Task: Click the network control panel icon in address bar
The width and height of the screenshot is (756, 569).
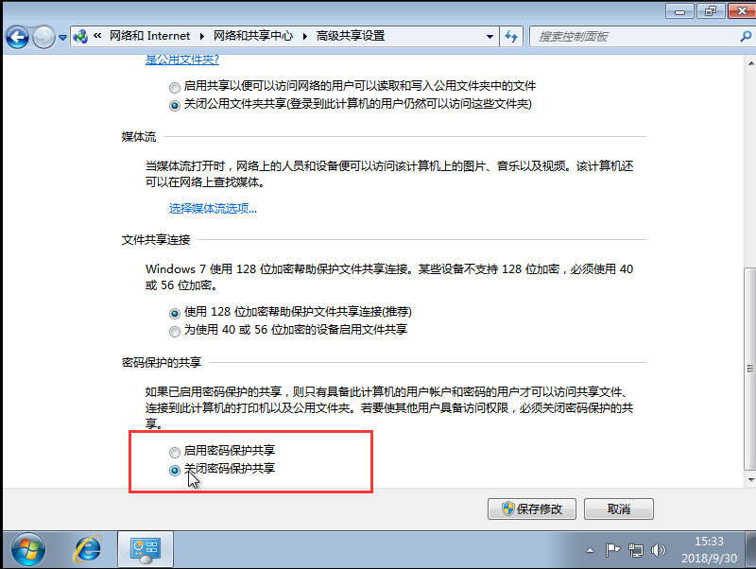Action: point(80,37)
